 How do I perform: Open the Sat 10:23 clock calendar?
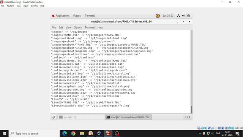click(x=168, y=16)
